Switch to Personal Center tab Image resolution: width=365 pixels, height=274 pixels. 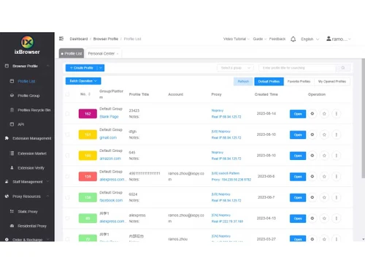104,53
